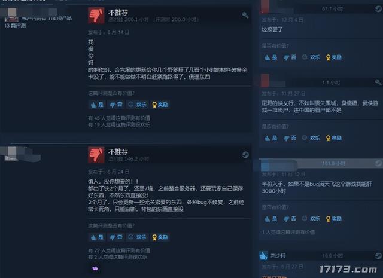
Task: Mark June 24 review as 欢乐
Action: click(137, 237)
